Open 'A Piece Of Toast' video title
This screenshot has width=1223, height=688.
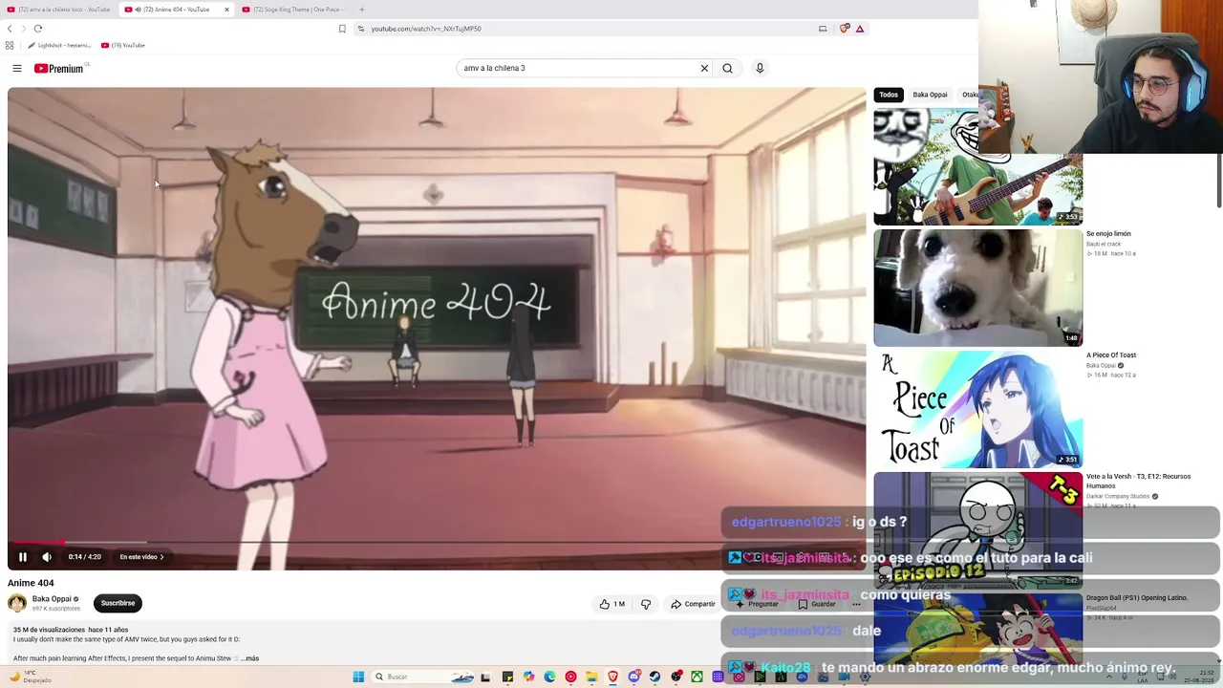pyautogui.click(x=1111, y=355)
